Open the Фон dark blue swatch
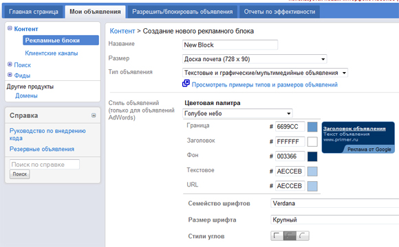The width and height of the screenshot is (399, 247). click(312, 156)
